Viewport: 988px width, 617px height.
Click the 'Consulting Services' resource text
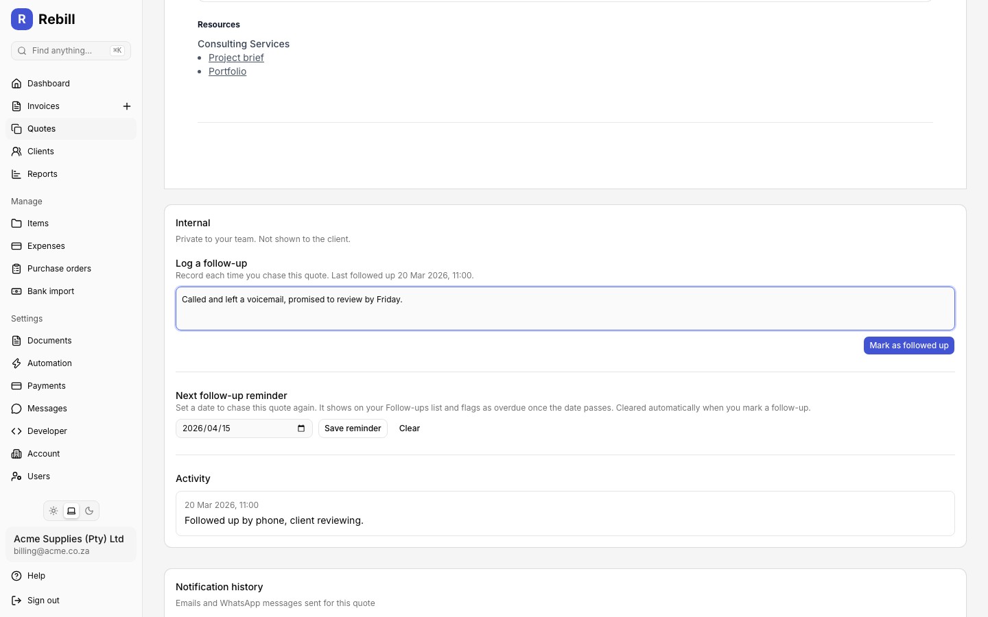click(x=244, y=44)
